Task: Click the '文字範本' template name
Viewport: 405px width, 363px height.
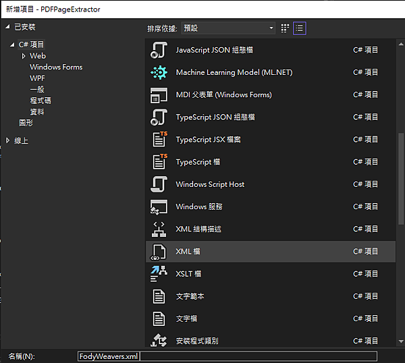Action: 190,296
